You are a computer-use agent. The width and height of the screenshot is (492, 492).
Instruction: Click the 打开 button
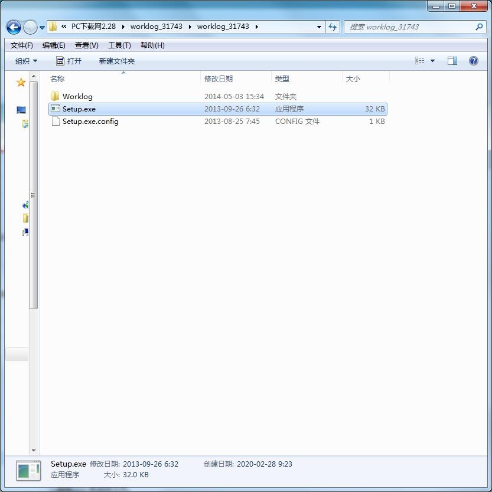(x=69, y=61)
